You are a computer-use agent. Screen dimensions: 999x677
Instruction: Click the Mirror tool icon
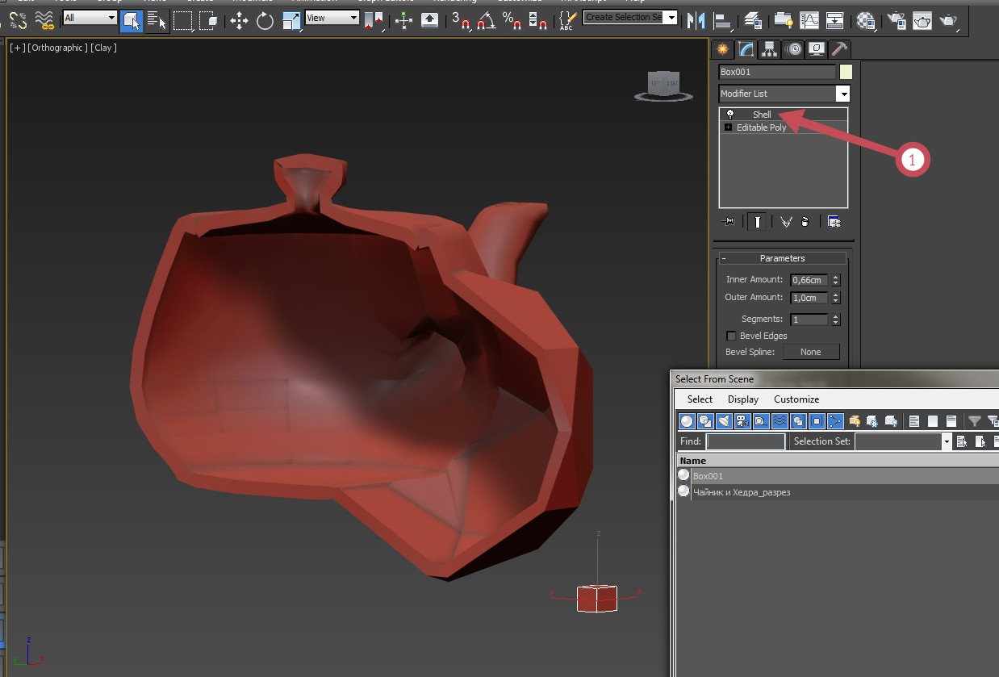click(696, 21)
